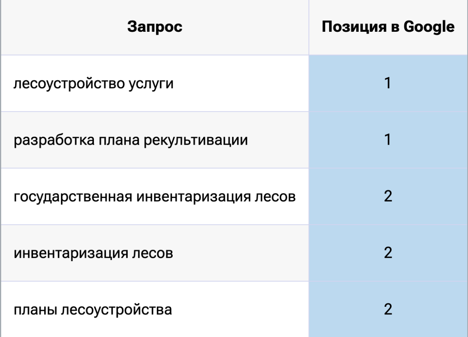The image size is (468, 337).
Task: Click the "Позиция в Google" column header
Action: [388, 27]
